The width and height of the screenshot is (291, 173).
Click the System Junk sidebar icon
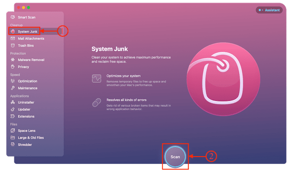13,32
